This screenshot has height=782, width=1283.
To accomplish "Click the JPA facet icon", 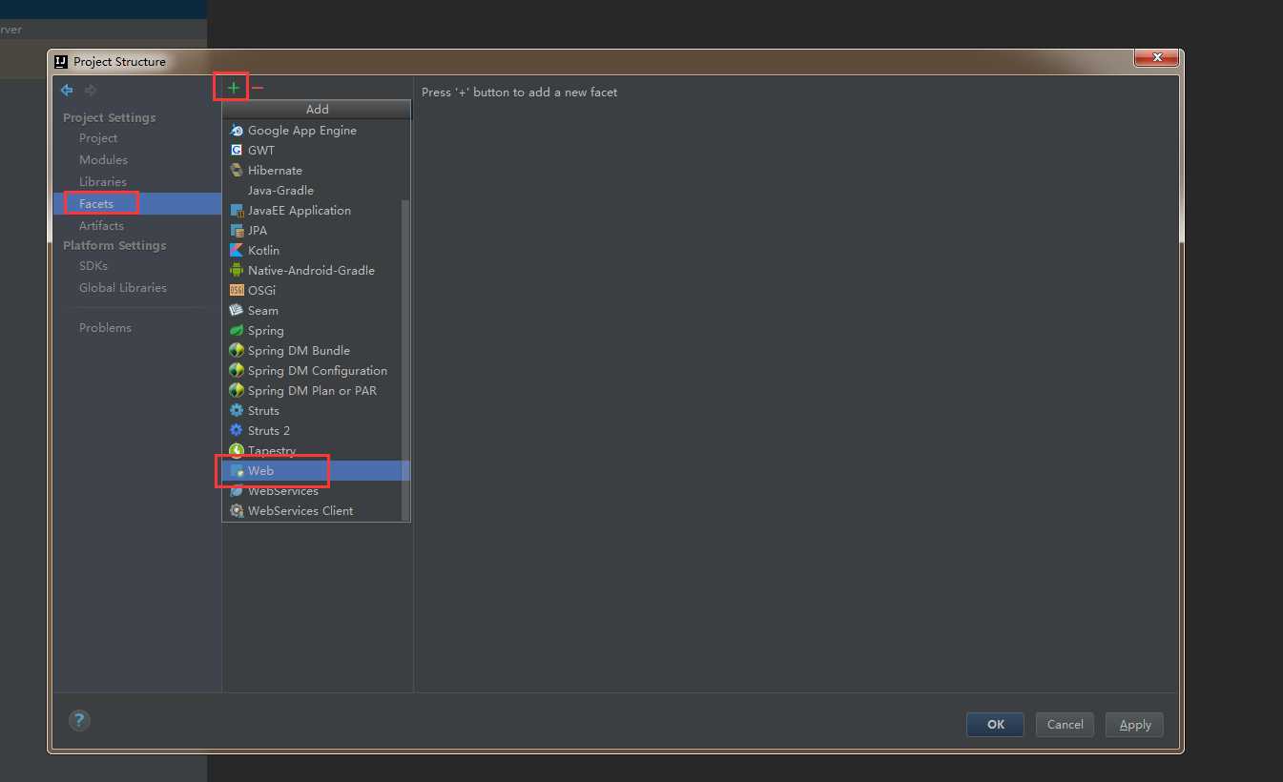I will tap(237, 231).
